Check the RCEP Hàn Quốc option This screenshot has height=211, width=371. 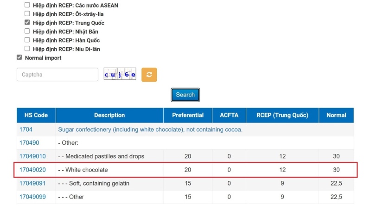(27, 40)
